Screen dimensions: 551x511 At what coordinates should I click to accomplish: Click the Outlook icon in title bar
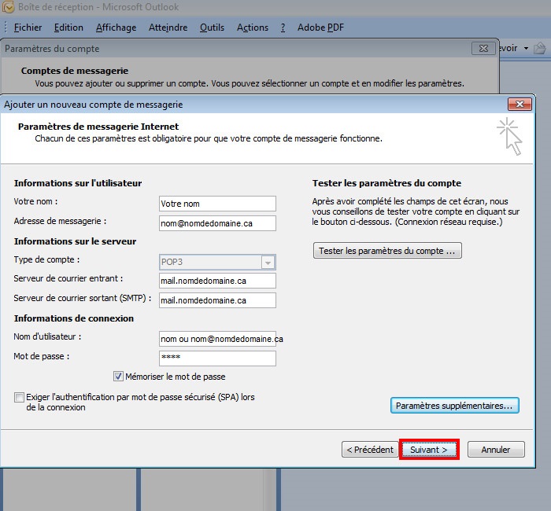pos(8,7)
